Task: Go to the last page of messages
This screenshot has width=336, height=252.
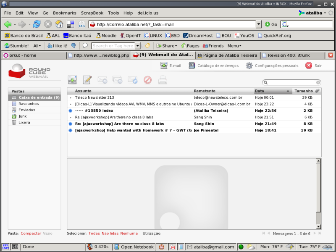Action: 320,234
